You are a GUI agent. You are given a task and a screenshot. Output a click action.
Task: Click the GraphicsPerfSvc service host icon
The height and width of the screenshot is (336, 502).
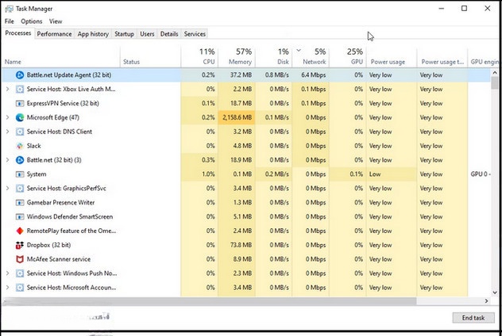point(20,189)
